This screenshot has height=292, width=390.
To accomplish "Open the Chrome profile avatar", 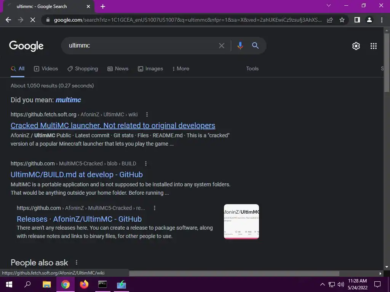I will [x=369, y=20].
